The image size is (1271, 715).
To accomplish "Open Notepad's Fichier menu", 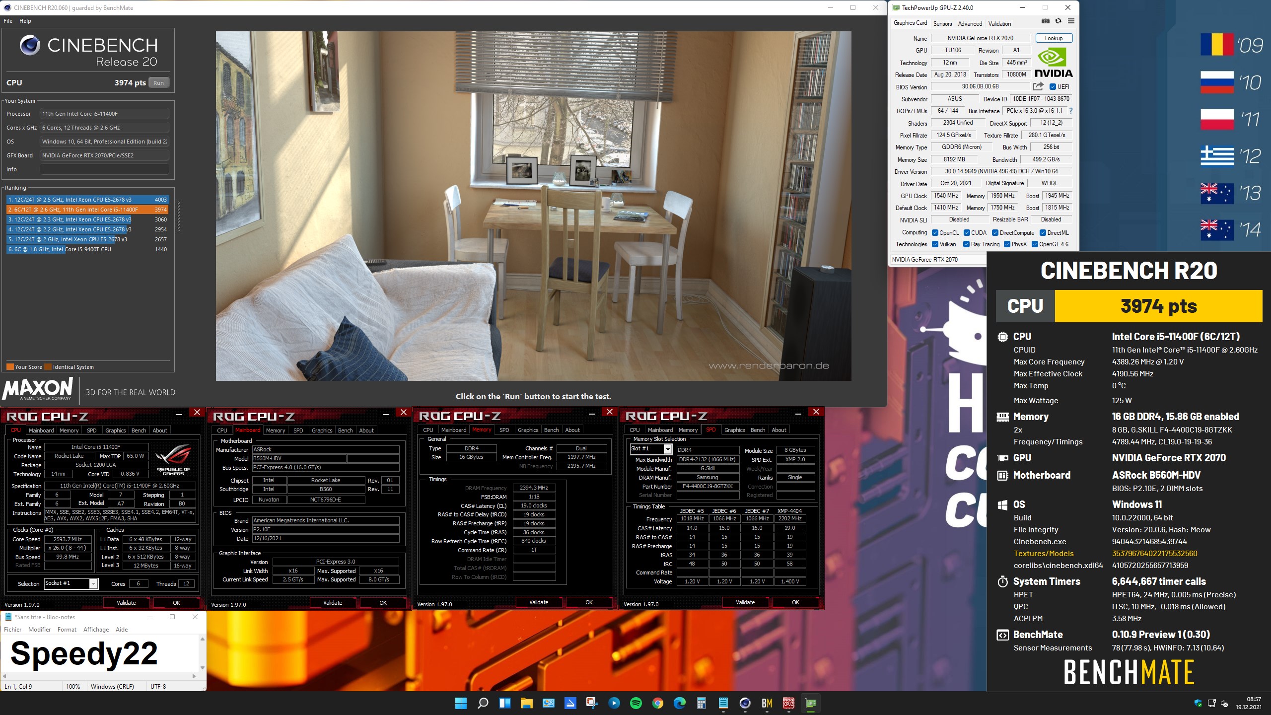I will (13, 630).
